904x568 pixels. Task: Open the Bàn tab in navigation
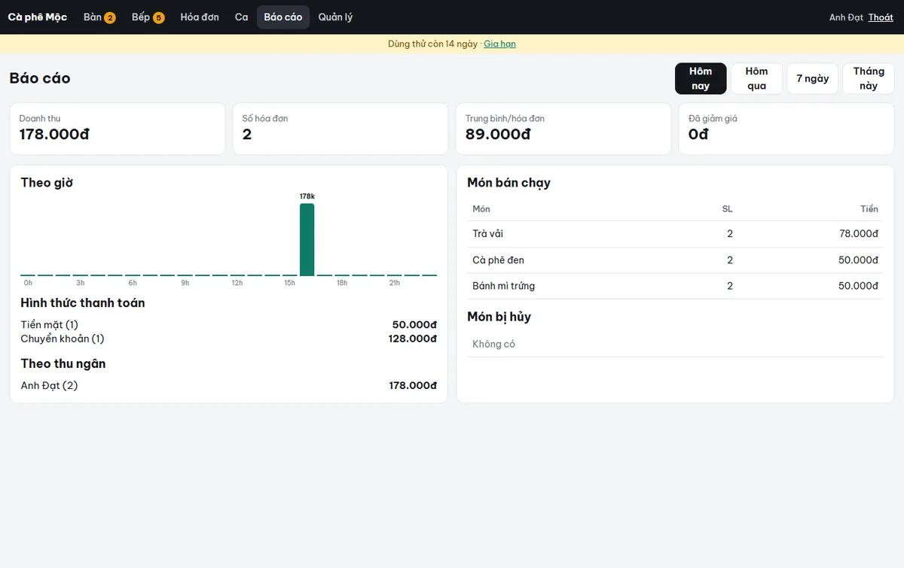tap(99, 17)
